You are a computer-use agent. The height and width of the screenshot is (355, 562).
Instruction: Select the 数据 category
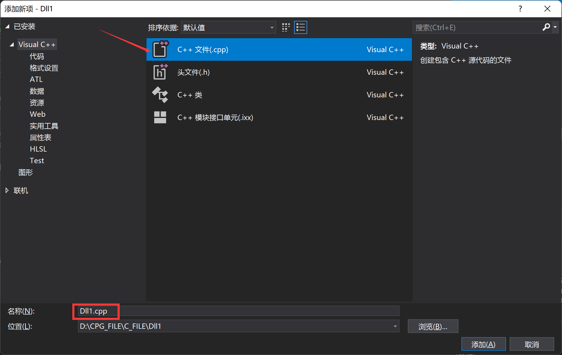[x=37, y=91]
